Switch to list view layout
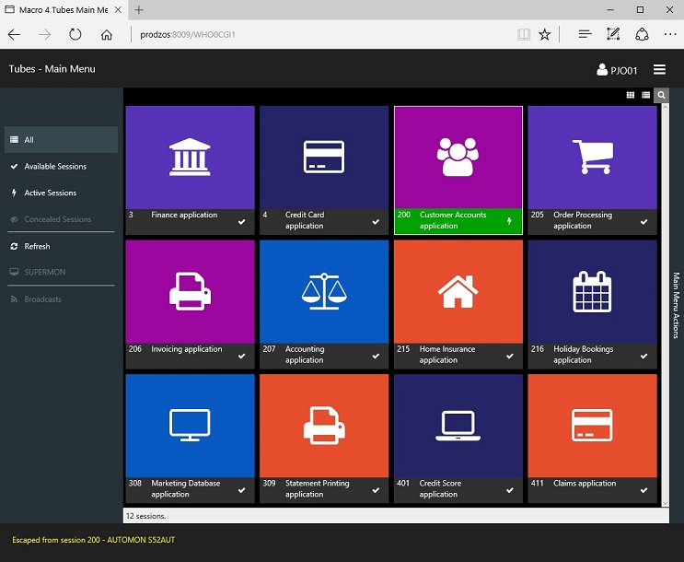Viewport: 684px width, 562px height. (645, 95)
